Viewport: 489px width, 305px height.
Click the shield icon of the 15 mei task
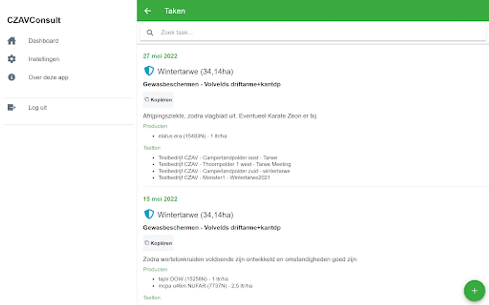tap(149, 214)
